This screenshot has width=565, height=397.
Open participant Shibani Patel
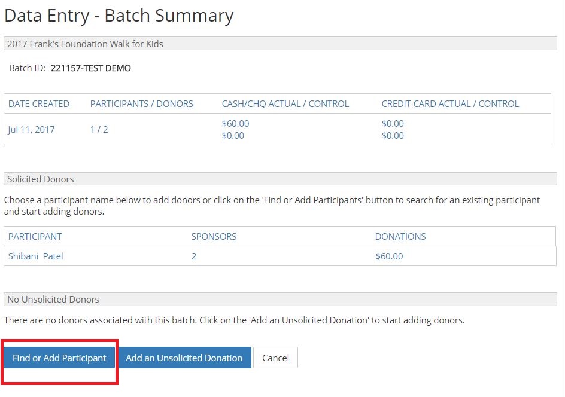click(36, 256)
